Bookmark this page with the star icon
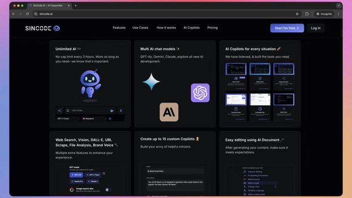The width and height of the screenshot is (352, 198). coord(297,14)
